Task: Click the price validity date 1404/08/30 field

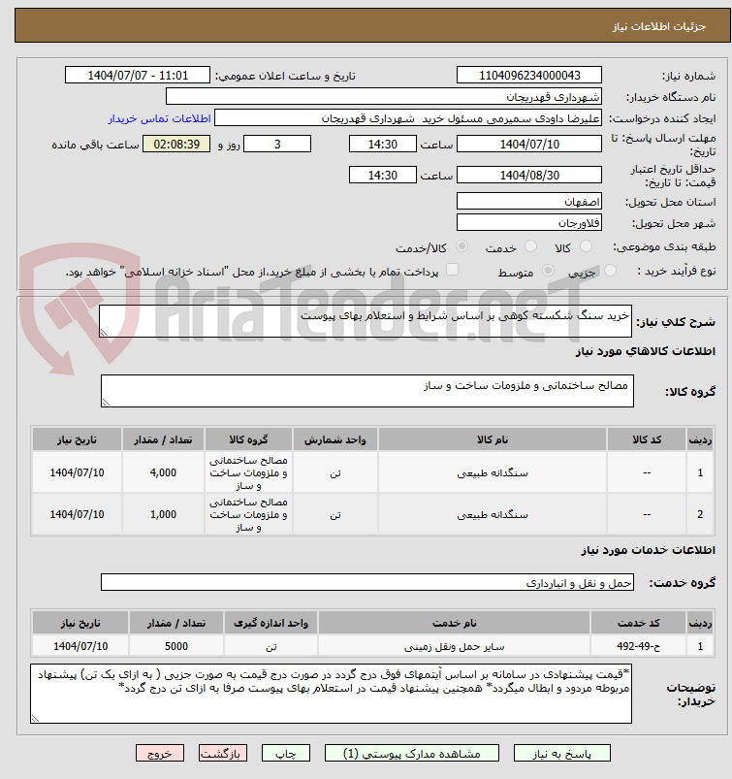Action: point(529,175)
